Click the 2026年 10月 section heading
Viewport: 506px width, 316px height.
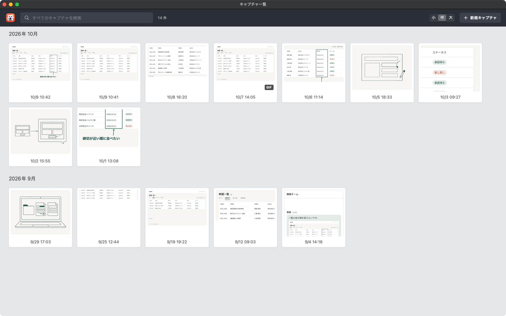pos(23,34)
